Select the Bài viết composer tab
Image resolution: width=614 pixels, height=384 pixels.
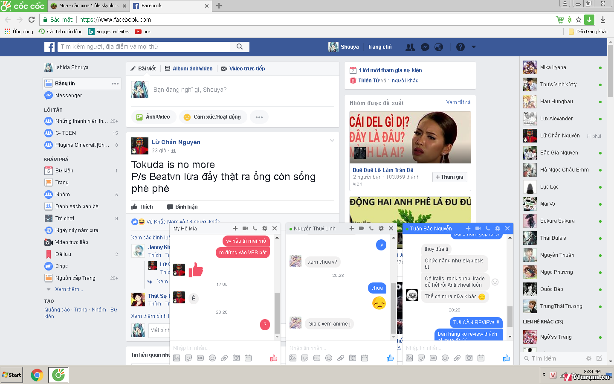point(143,69)
